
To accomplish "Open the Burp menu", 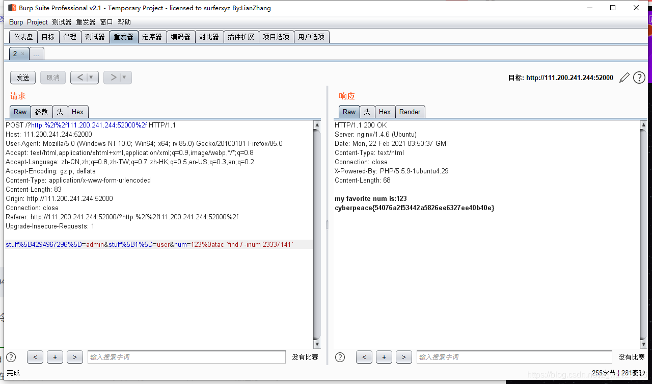I will click(x=16, y=22).
